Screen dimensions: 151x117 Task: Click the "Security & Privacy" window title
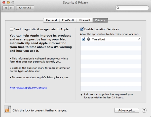75,3
